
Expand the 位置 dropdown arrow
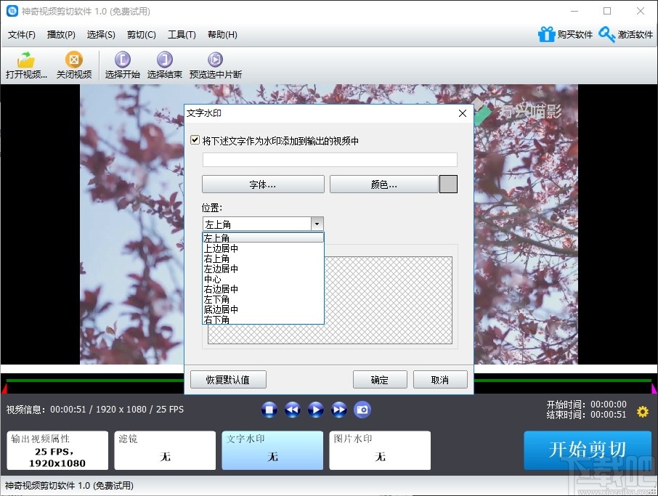click(x=317, y=224)
